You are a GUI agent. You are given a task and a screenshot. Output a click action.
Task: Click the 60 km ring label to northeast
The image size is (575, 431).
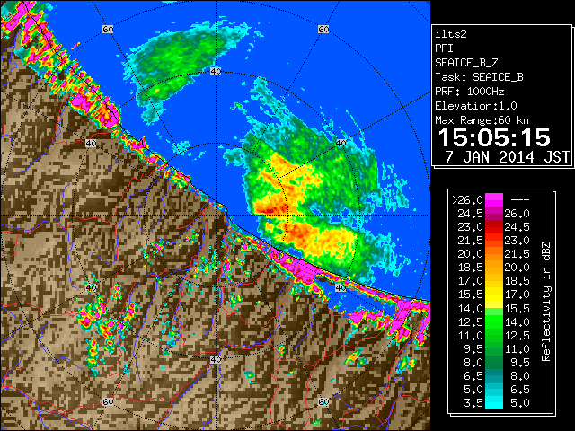tap(323, 29)
